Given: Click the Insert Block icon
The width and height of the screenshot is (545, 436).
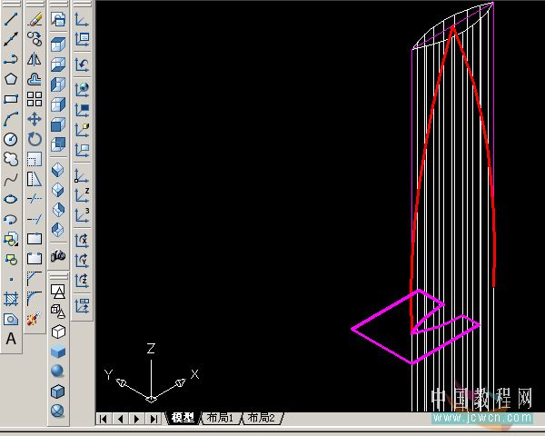Looking at the screenshot, I should coord(11,239).
